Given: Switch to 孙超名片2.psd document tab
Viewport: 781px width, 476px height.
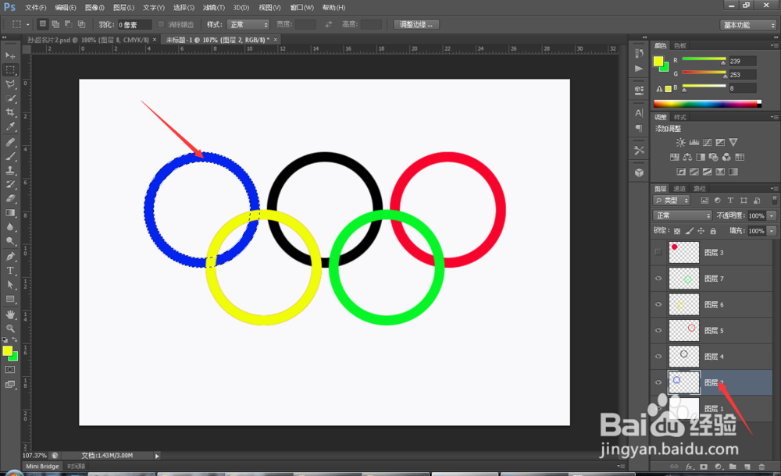Looking at the screenshot, I should tap(89, 39).
